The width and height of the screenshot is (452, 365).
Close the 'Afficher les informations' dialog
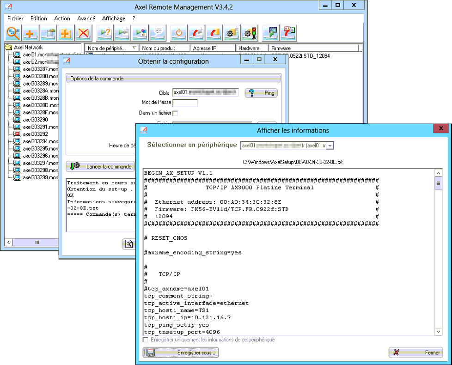(x=441, y=128)
